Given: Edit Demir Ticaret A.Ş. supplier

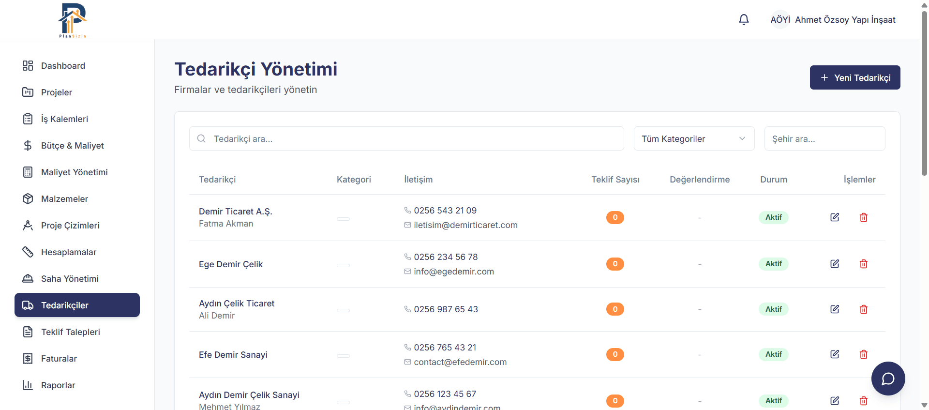Looking at the screenshot, I should pyautogui.click(x=835, y=217).
